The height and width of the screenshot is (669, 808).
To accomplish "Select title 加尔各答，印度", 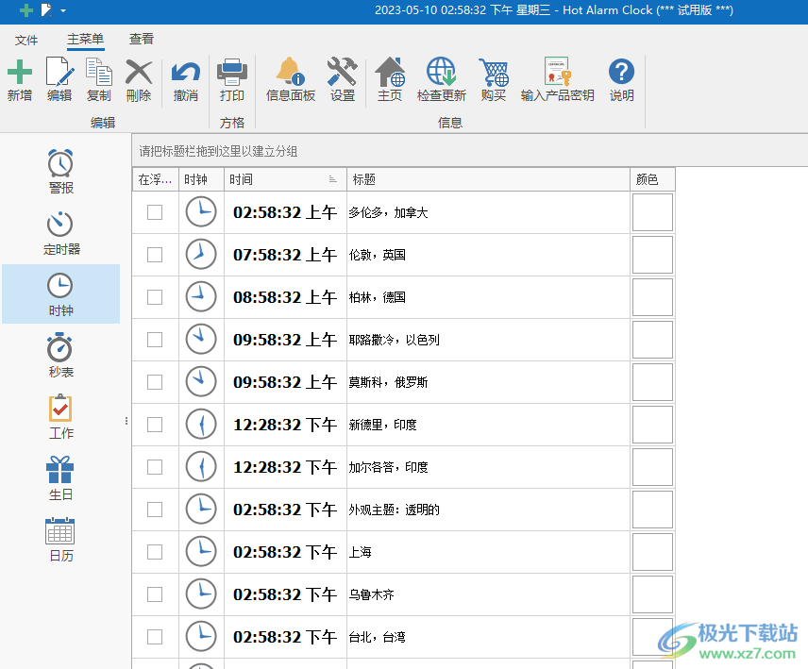I will point(389,467).
